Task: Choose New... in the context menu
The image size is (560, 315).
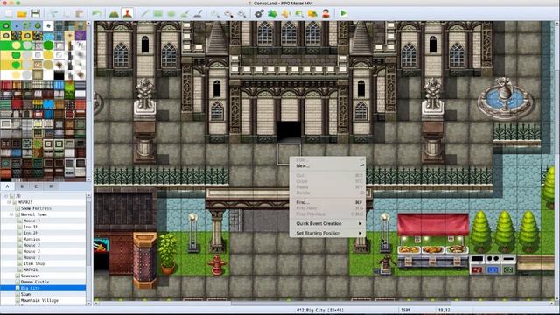Action: (326, 166)
